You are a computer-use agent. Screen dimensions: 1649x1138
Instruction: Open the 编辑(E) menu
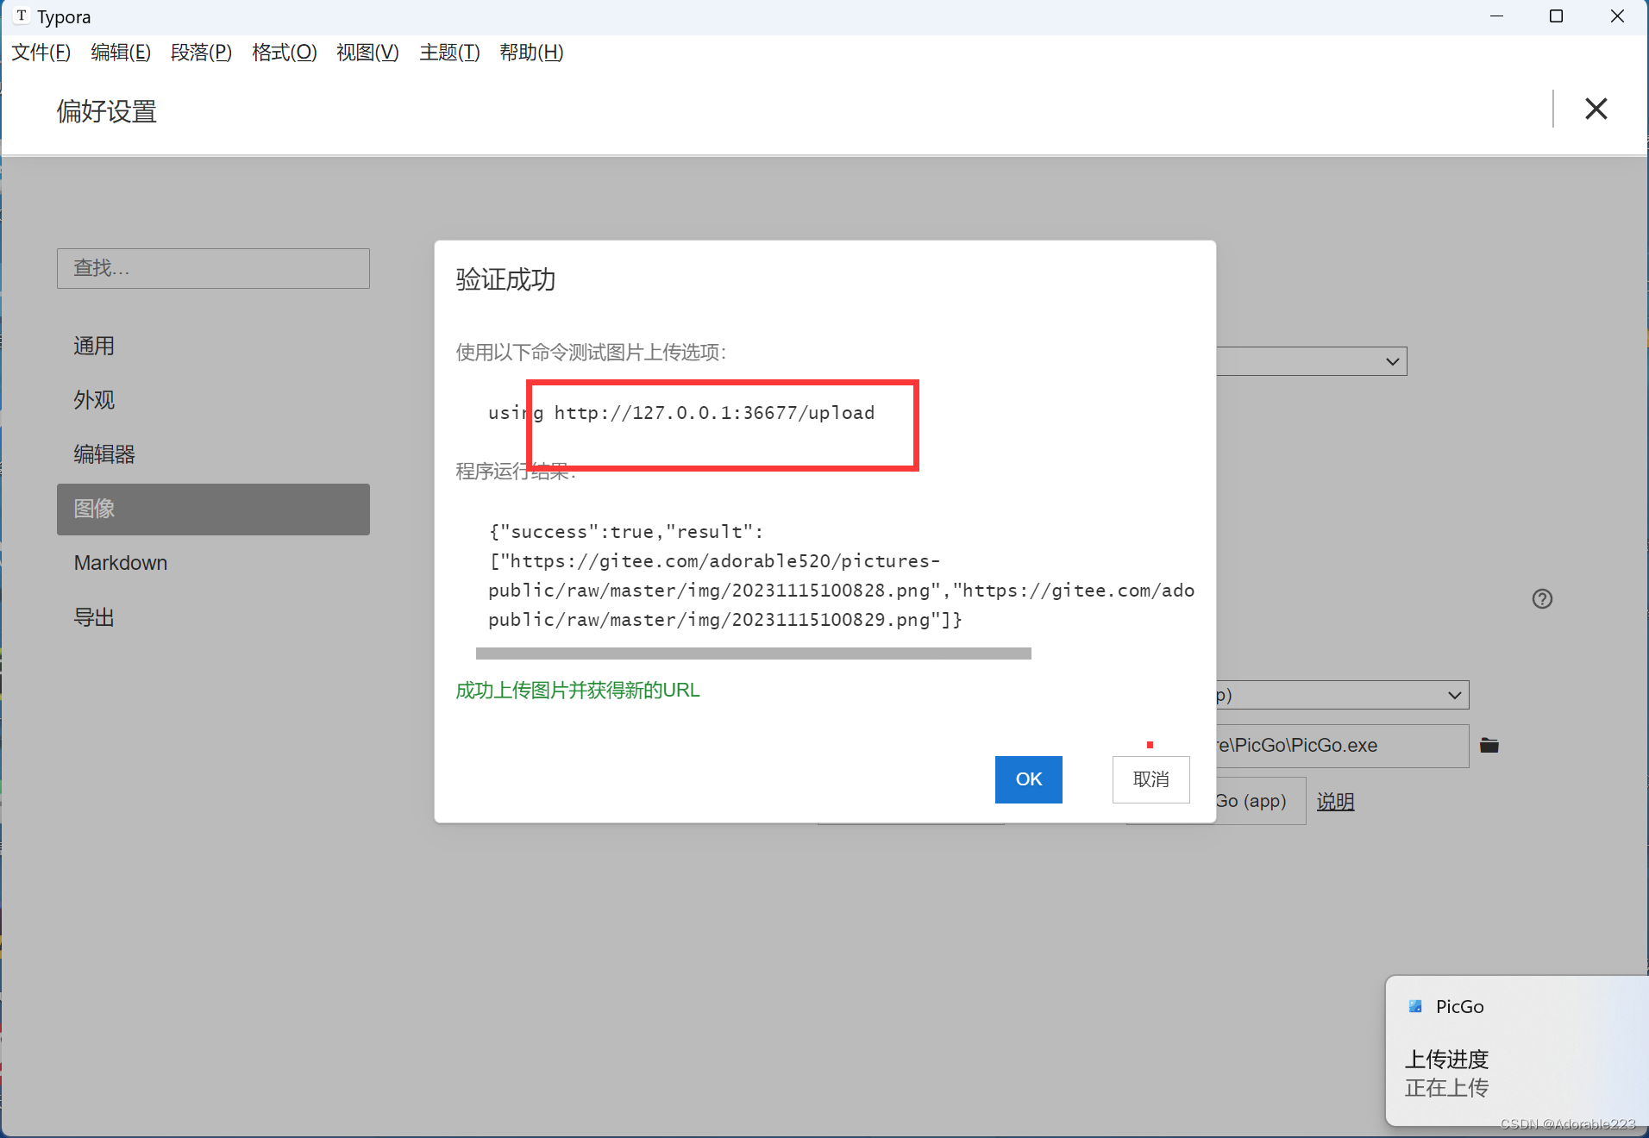coord(121,53)
